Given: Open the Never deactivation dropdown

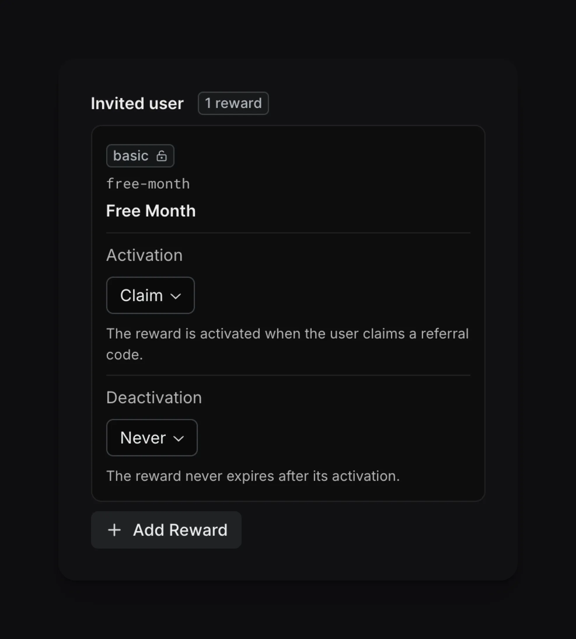Looking at the screenshot, I should click(x=152, y=438).
